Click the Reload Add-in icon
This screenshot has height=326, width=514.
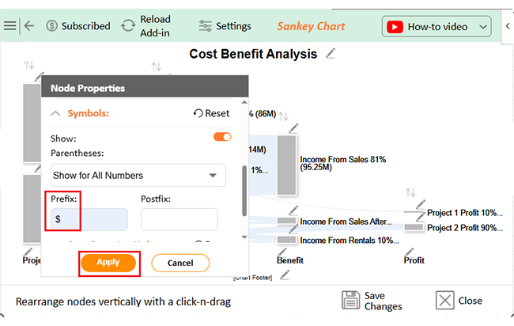(x=128, y=26)
